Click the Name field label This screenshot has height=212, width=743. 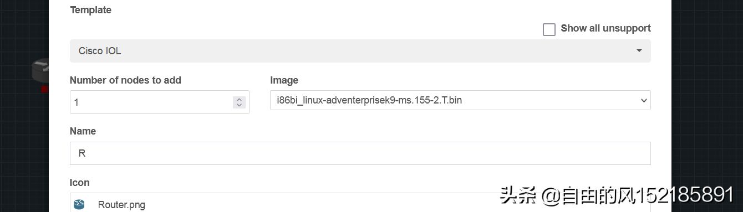coord(83,131)
